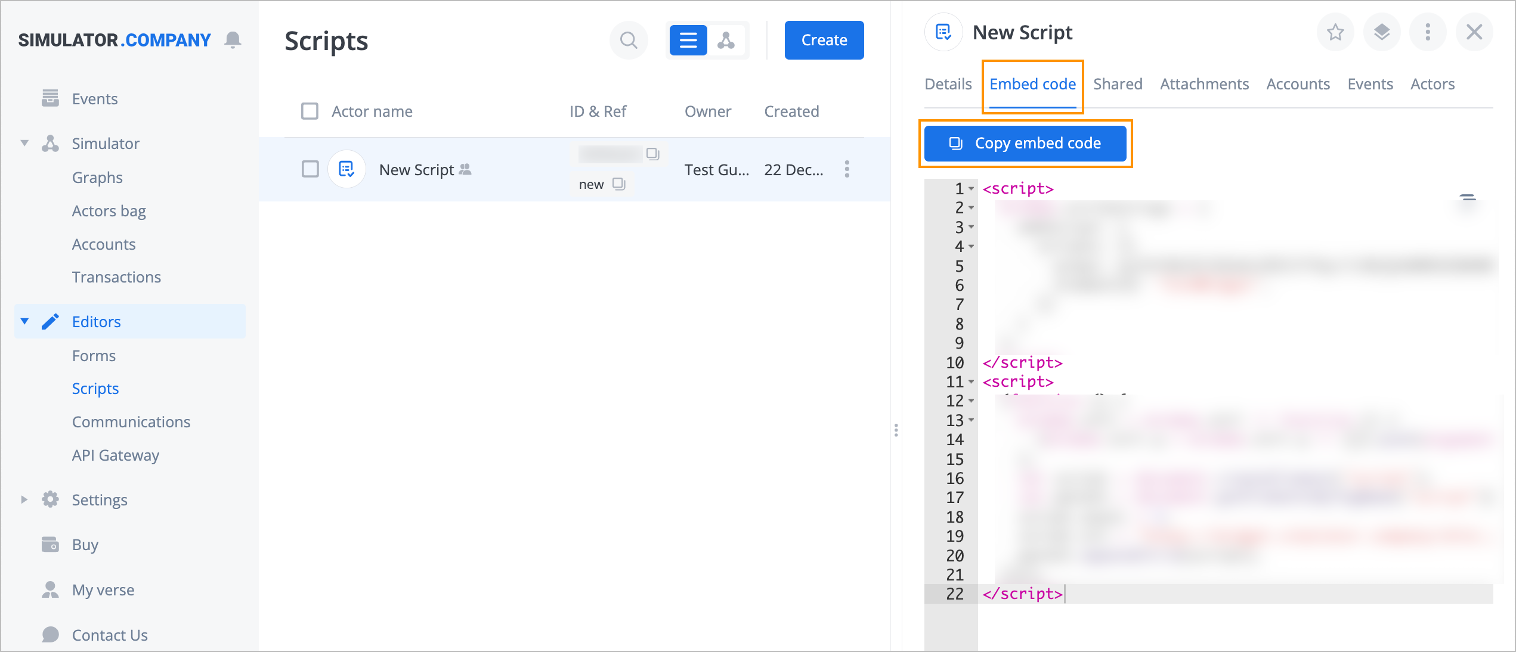Image resolution: width=1516 pixels, height=652 pixels.
Task: Click shared users icon beside New Script
Action: point(465,169)
